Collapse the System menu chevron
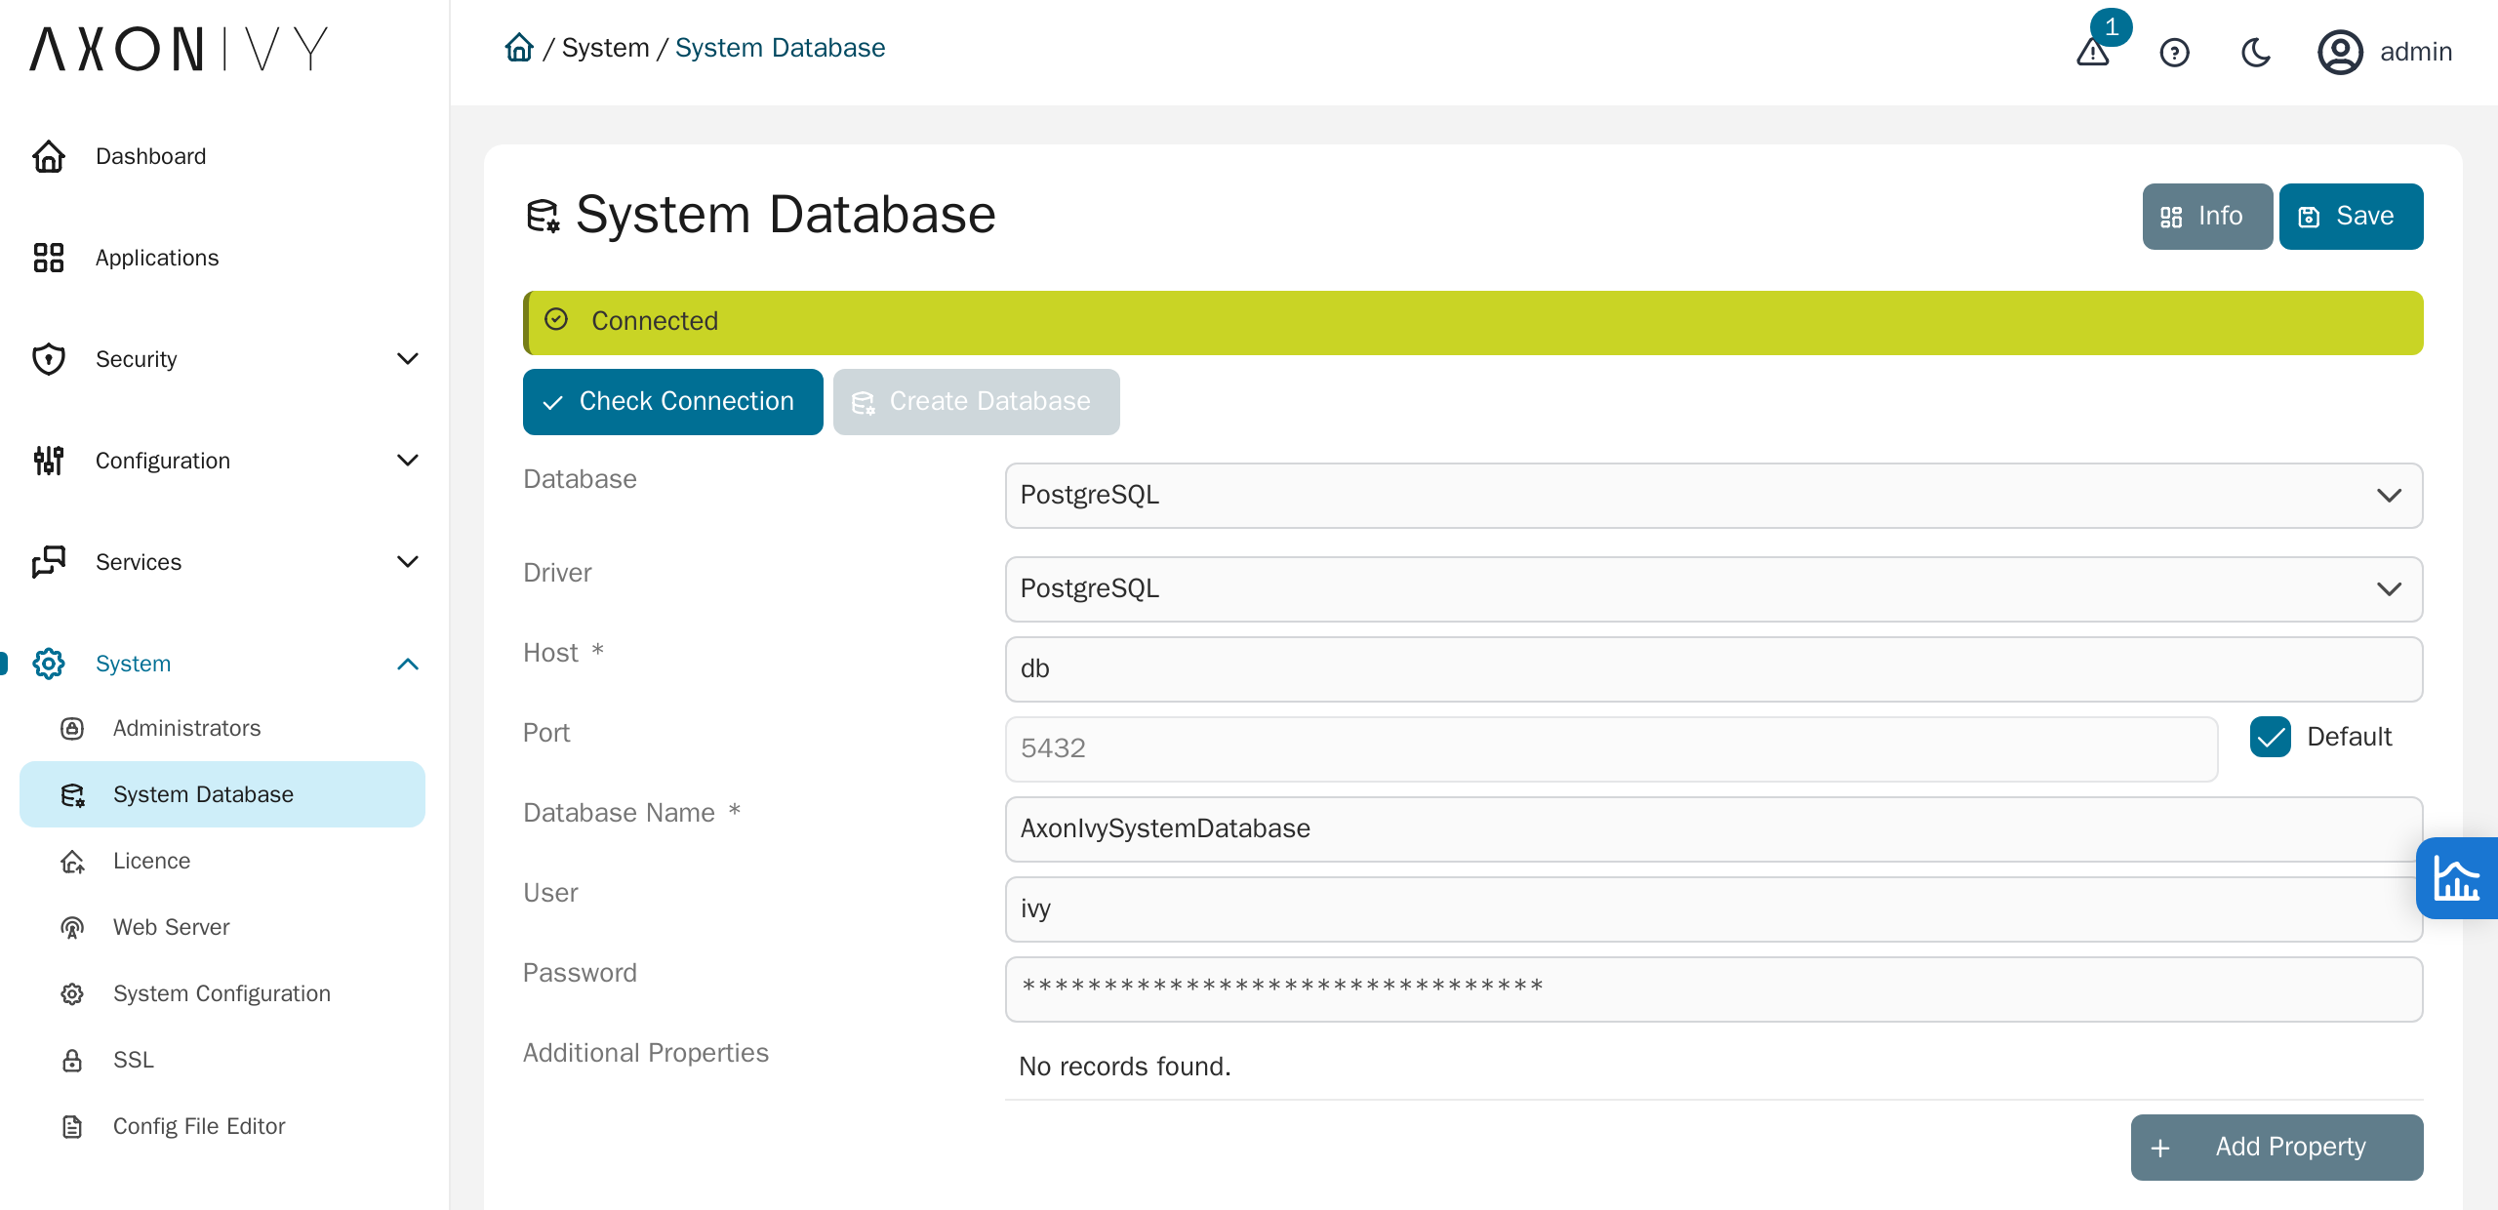The width and height of the screenshot is (2498, 1210). pos(408,664)
